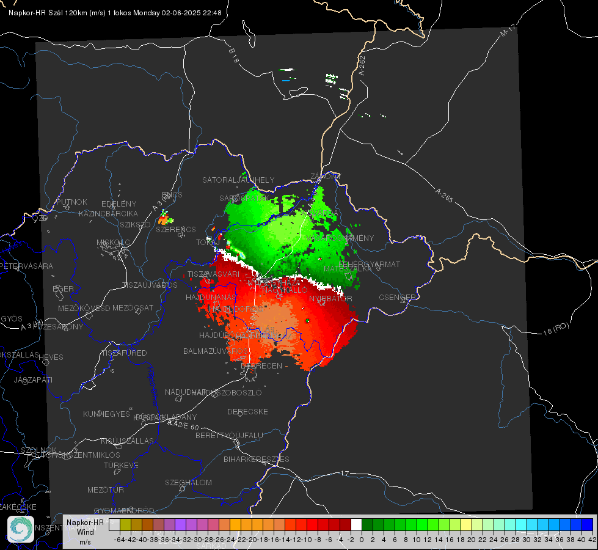Click the MEZŐKÖVESD city label
598x550 pixels.
click(84, 308)
